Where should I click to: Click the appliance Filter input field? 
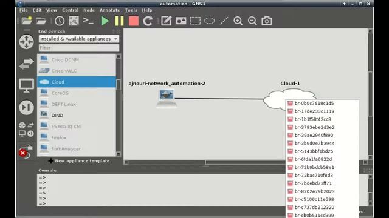point(79,48)
